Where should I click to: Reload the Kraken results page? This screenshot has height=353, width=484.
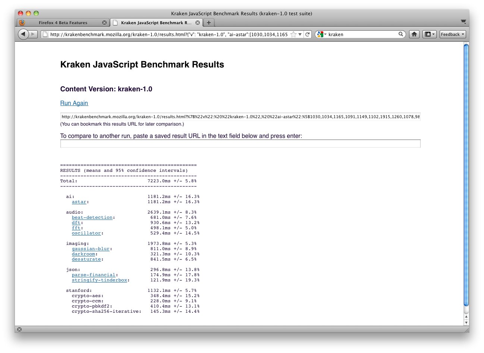(307, 34)
